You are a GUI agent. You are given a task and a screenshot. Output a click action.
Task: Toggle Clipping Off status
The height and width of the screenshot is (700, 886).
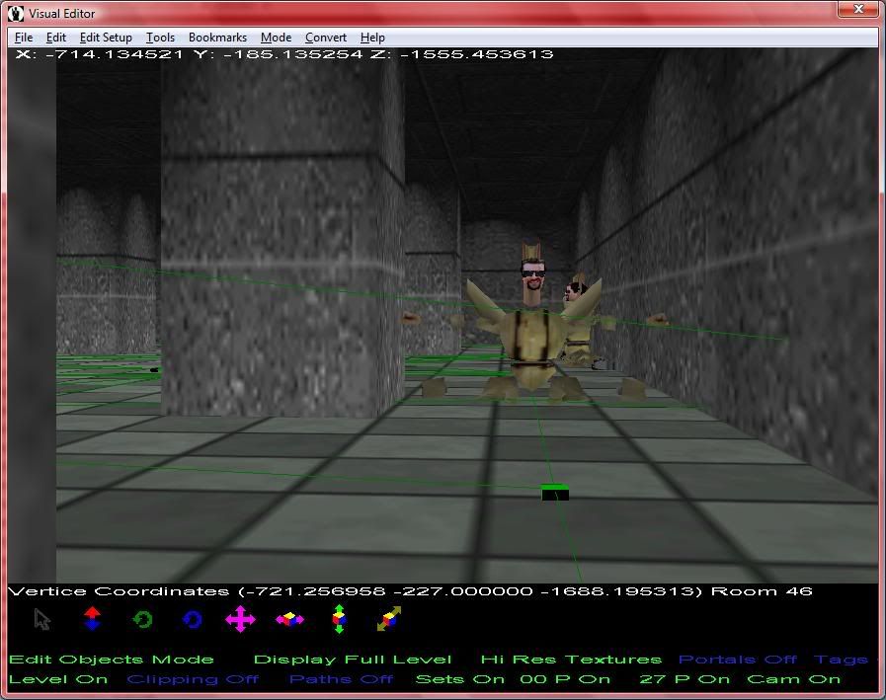click(x=193, y=679)
